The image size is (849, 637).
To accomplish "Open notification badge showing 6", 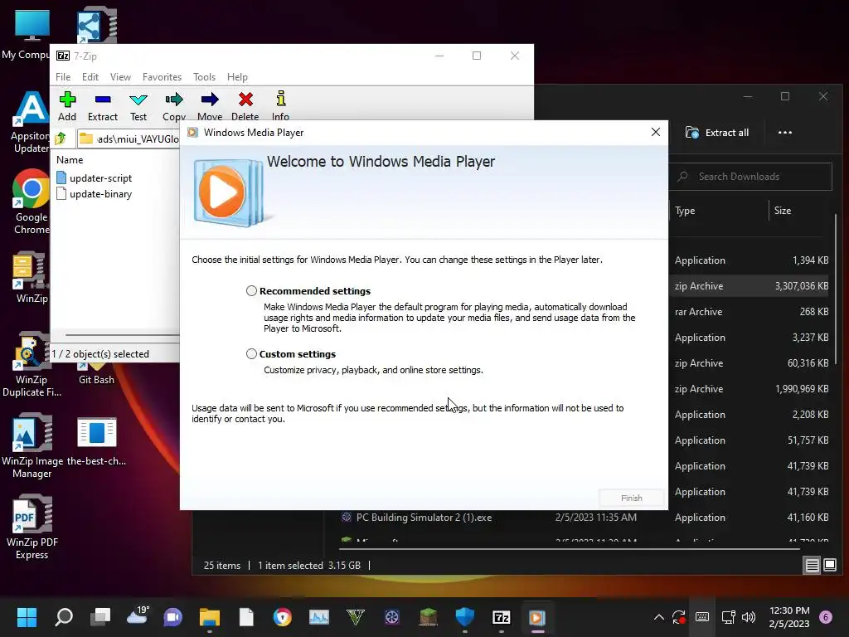I will (826, 617).
